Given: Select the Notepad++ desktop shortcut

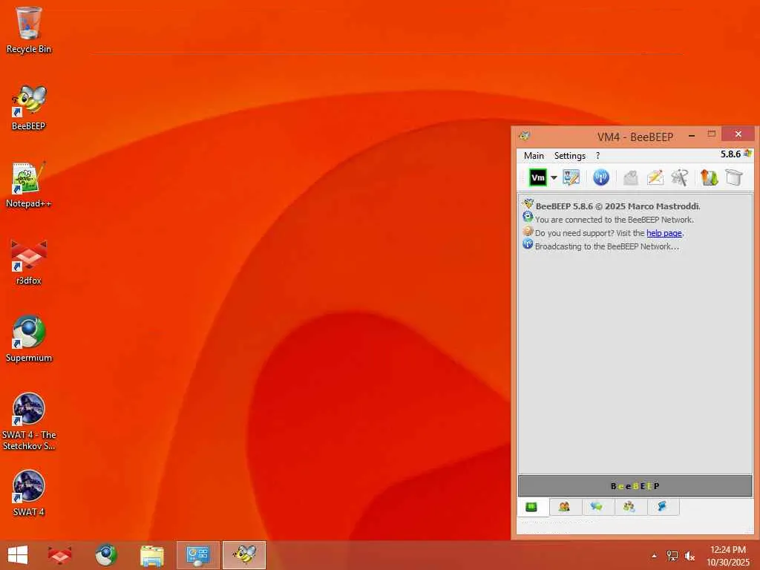Looking at the screenshot, I should [29, 185].
